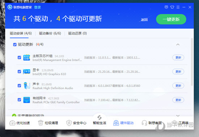Uncheck the 声卡 driver checkbox
Image resolution: width=199 pixels, height=137 pixels.
[19, 86]
